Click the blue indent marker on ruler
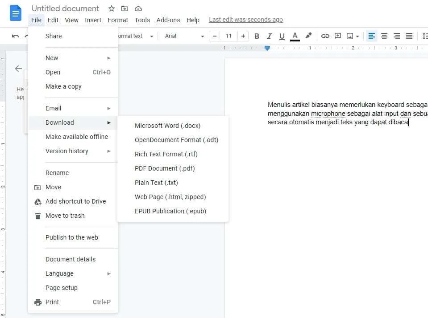This screenshot has height=318, width=428. click(x=267, y=48)
